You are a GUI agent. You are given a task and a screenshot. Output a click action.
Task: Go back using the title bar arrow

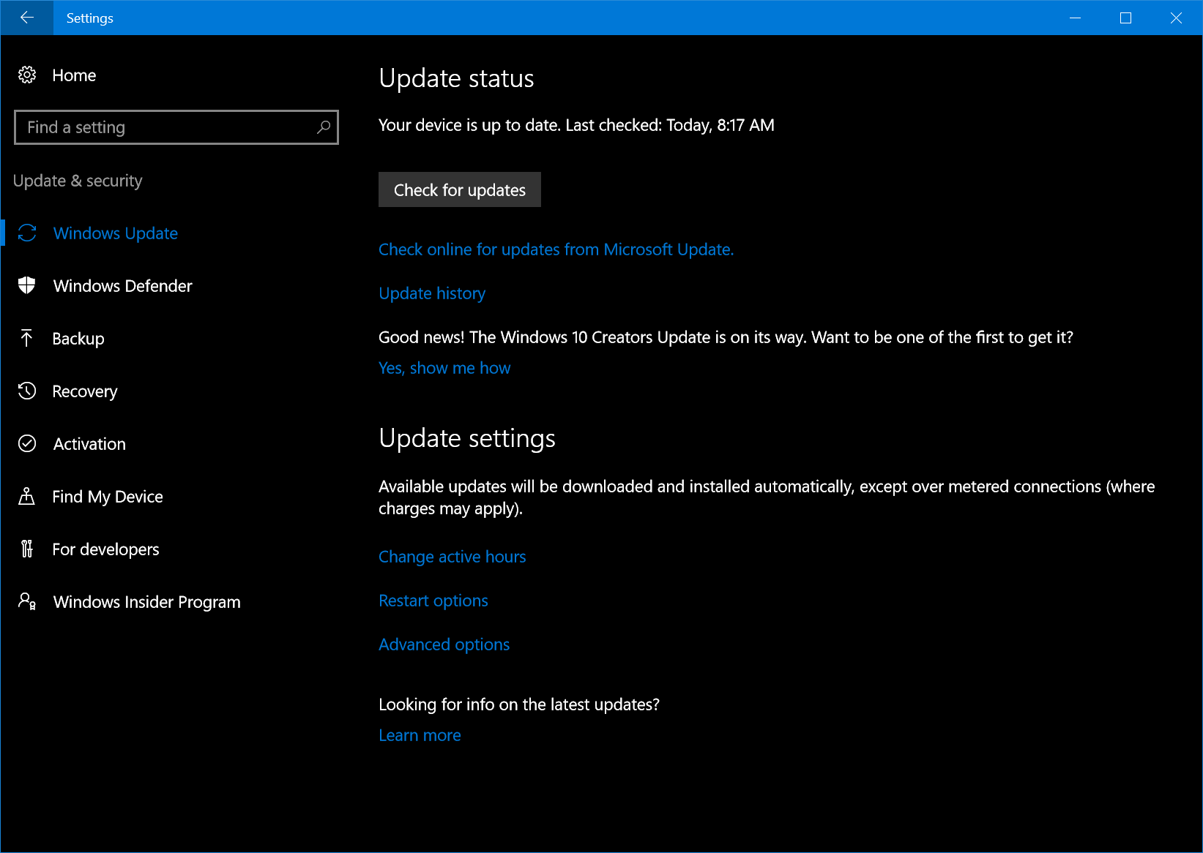click(27, 18)
